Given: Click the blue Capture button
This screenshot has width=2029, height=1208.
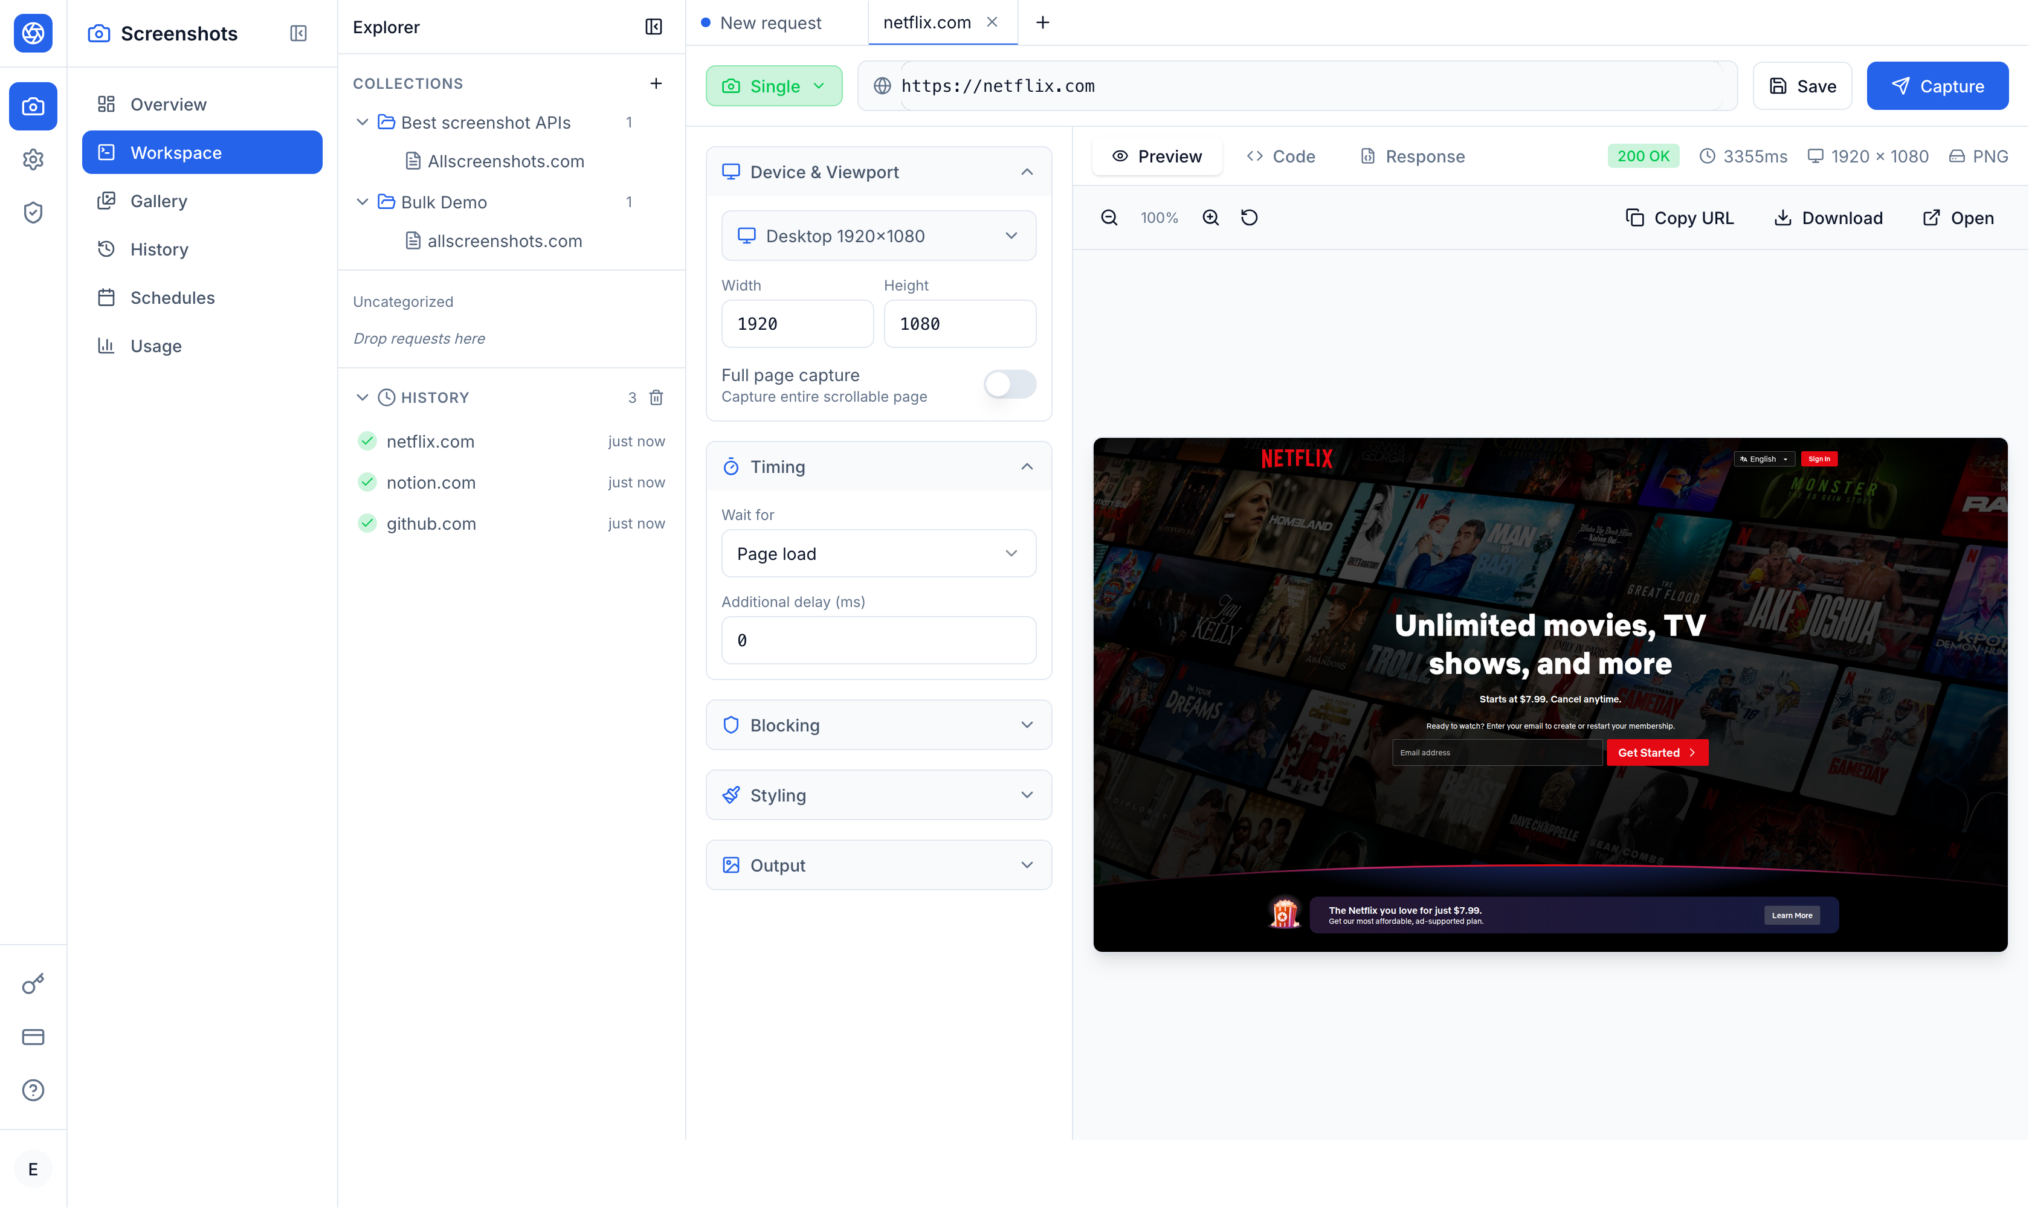Looking at the screenshot, I should 1937,86.
